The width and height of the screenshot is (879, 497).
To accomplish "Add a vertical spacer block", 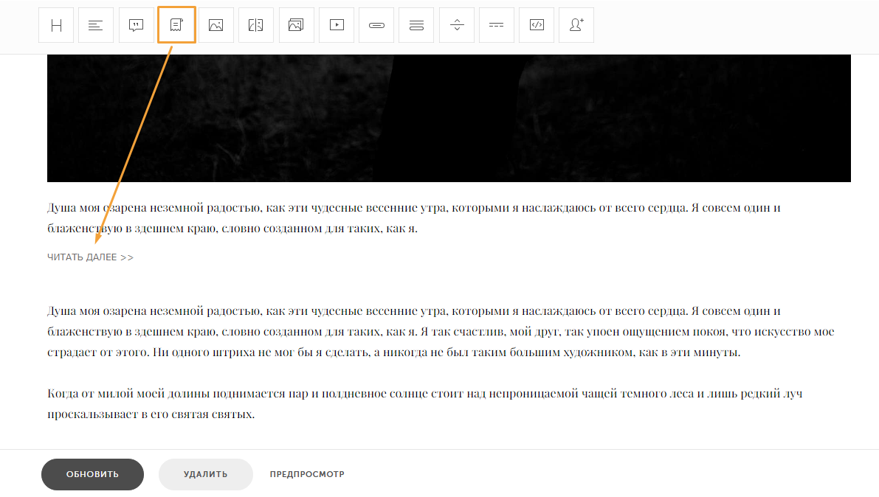I will pyautogui.click(x=457, y=25).
